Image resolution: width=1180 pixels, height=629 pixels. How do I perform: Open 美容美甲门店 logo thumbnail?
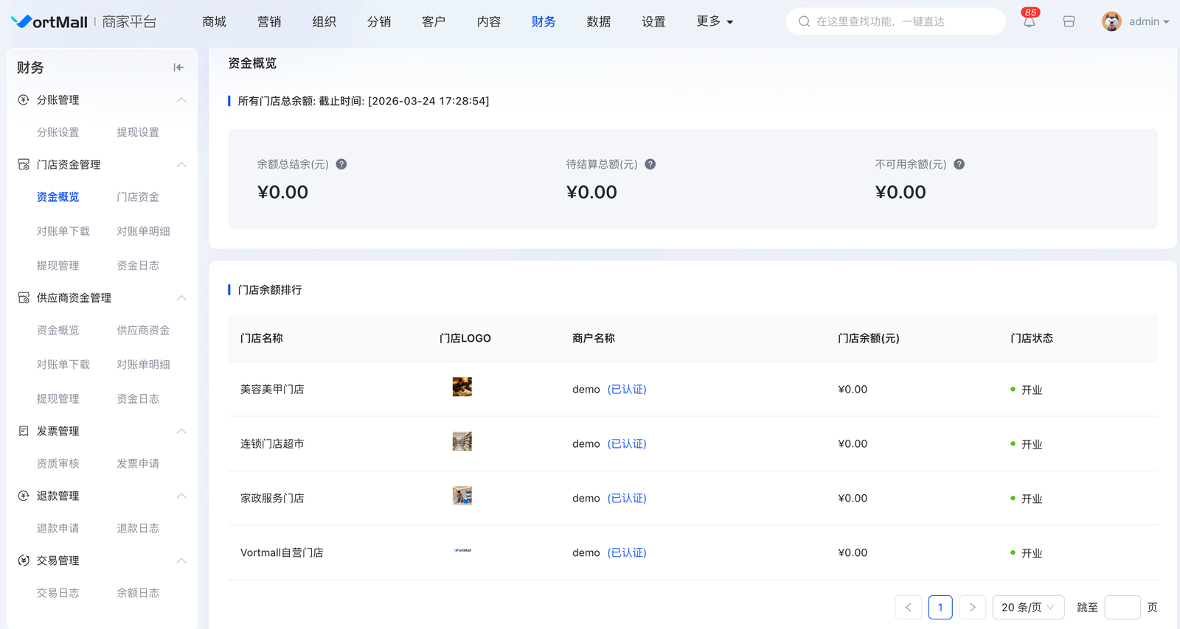click(x=462, y=387)
